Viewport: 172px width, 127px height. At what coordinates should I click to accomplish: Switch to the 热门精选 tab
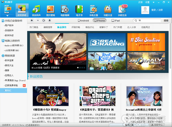(x=34, y=27)
